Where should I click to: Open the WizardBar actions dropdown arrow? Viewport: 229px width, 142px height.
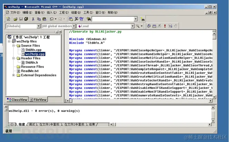tap(141, 26)
